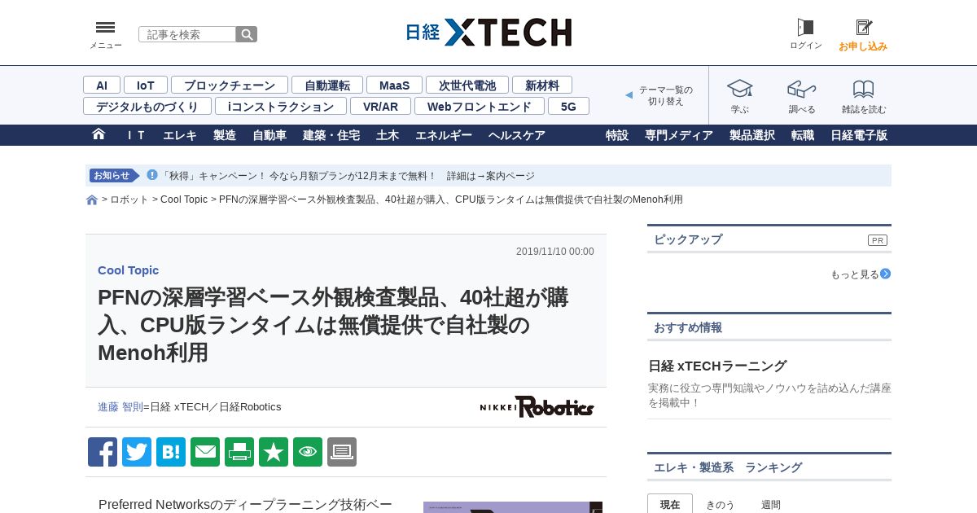This screenshot has height=513, width=977.
Task: Select the MaaS theme tag
Action: coord(394,85)
